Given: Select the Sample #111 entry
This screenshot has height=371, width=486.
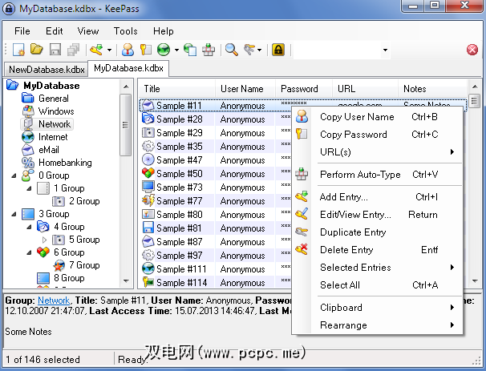Looking at the screenshot, I should click(x=181, y=269).
